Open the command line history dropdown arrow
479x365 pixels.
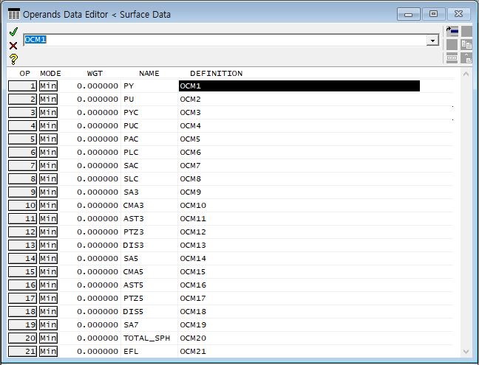(x=432, y=41)
